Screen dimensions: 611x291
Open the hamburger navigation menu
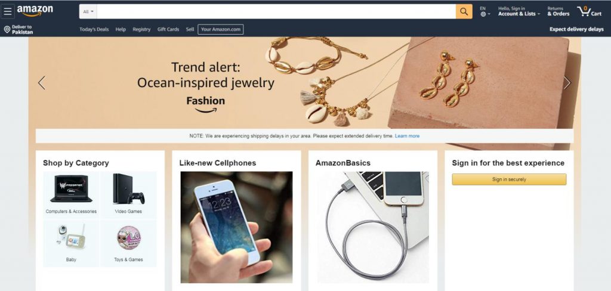(x=7, y=11)
